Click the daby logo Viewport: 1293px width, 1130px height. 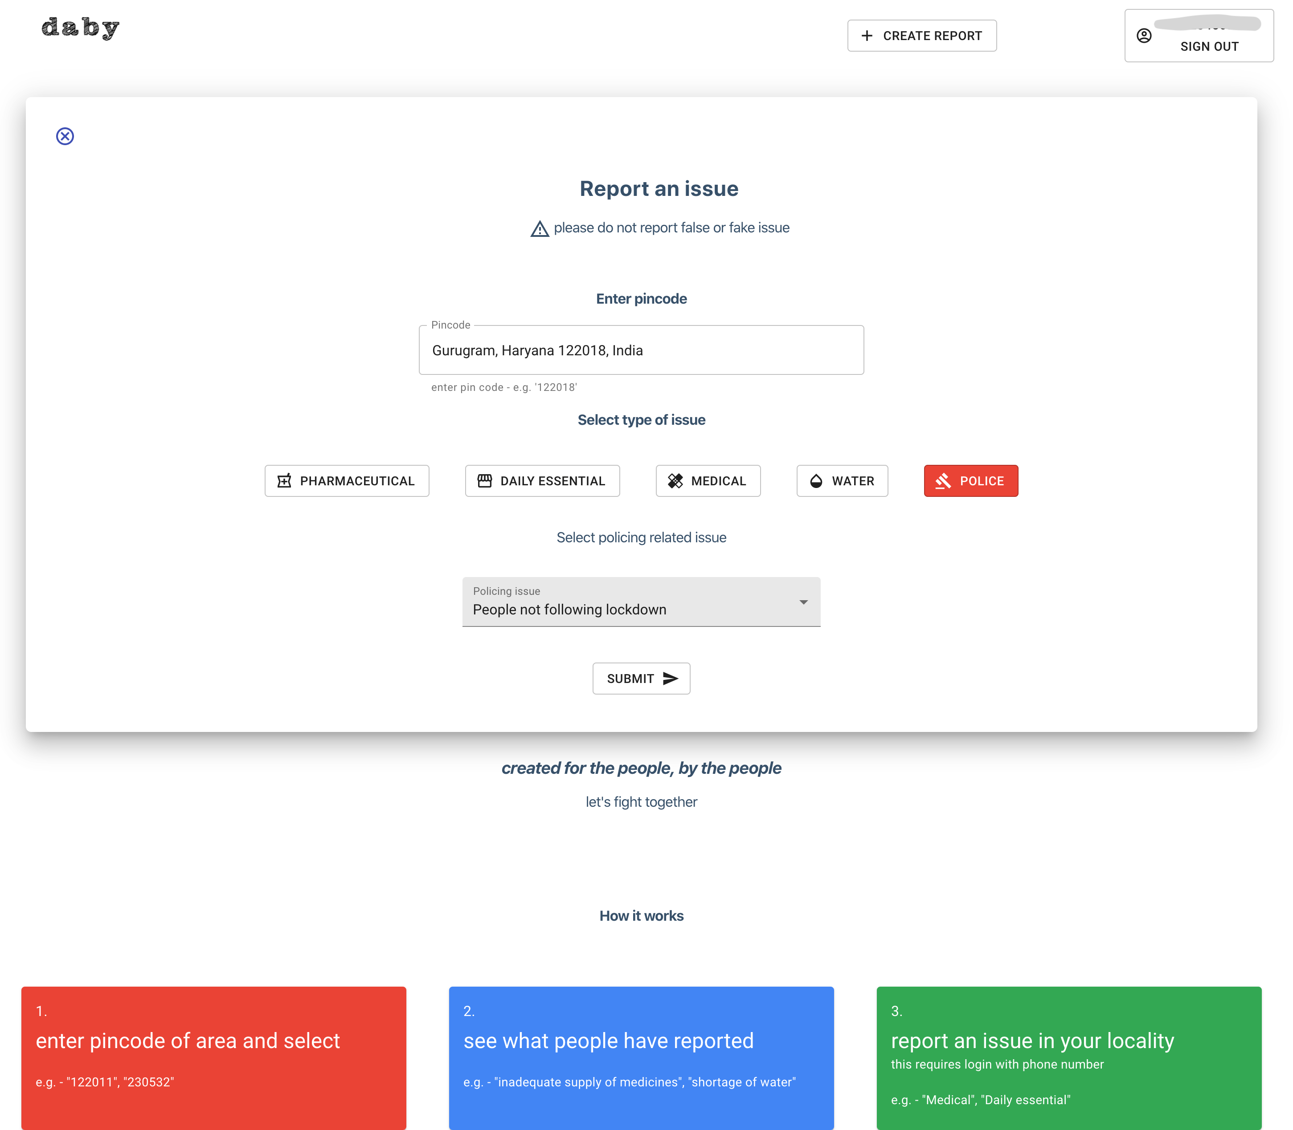[x=80, y=28]
